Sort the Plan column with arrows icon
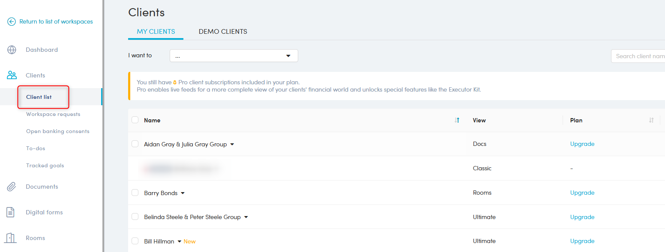 [x=651, y=120]
